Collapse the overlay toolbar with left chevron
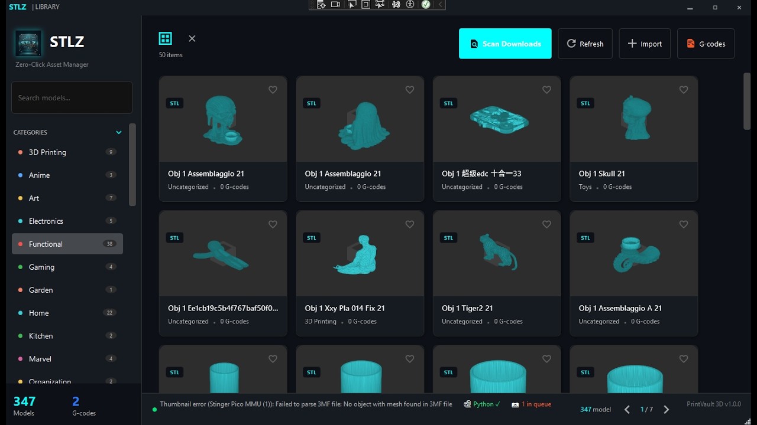Image resolution: width=757 pixels, height=425 pixels. click(440, 5)
